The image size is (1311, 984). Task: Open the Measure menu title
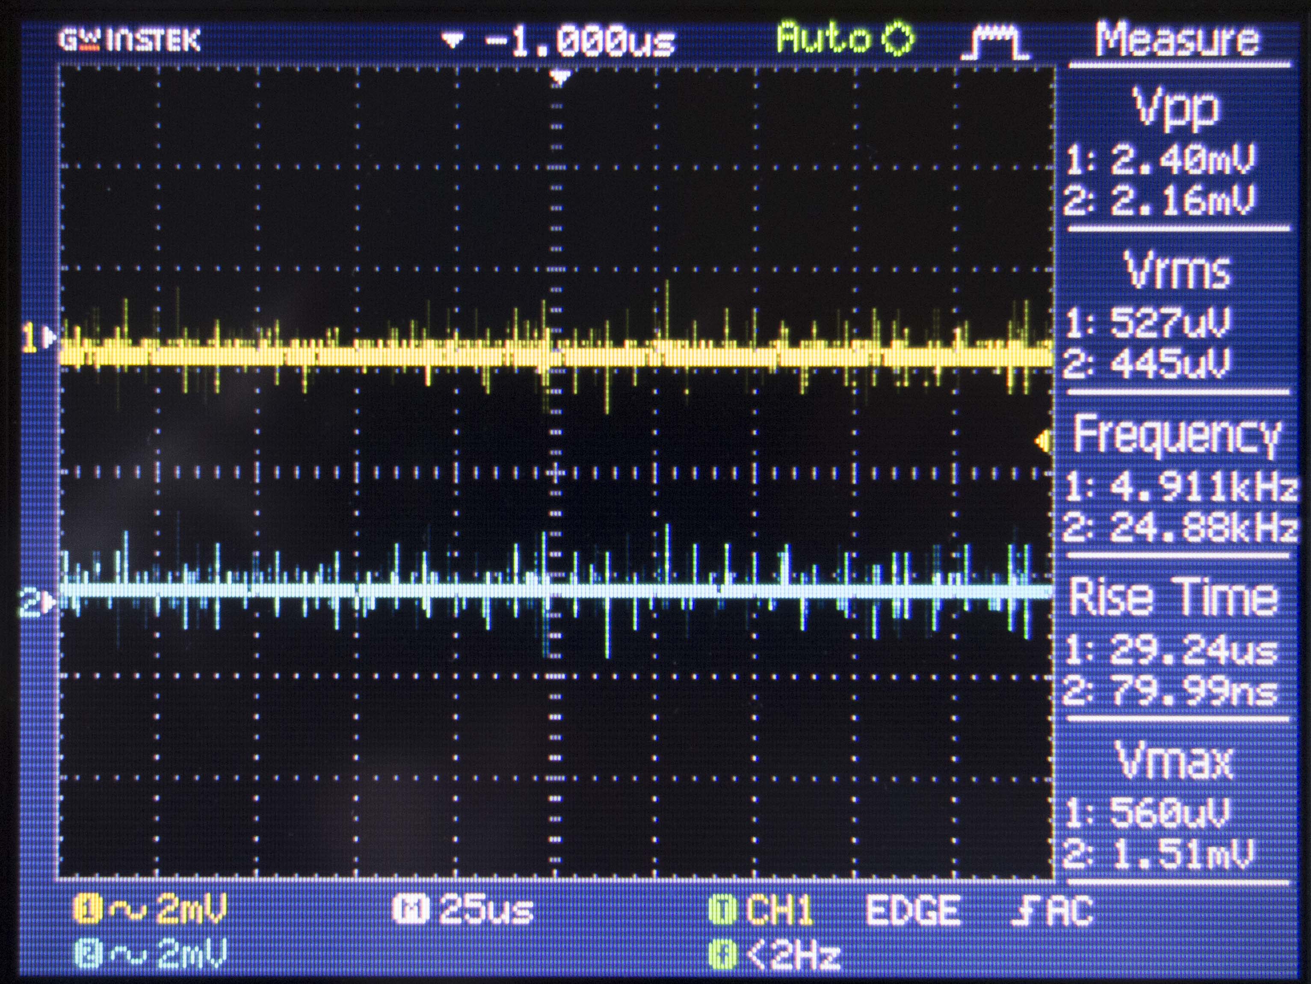tap(1178, 40)
